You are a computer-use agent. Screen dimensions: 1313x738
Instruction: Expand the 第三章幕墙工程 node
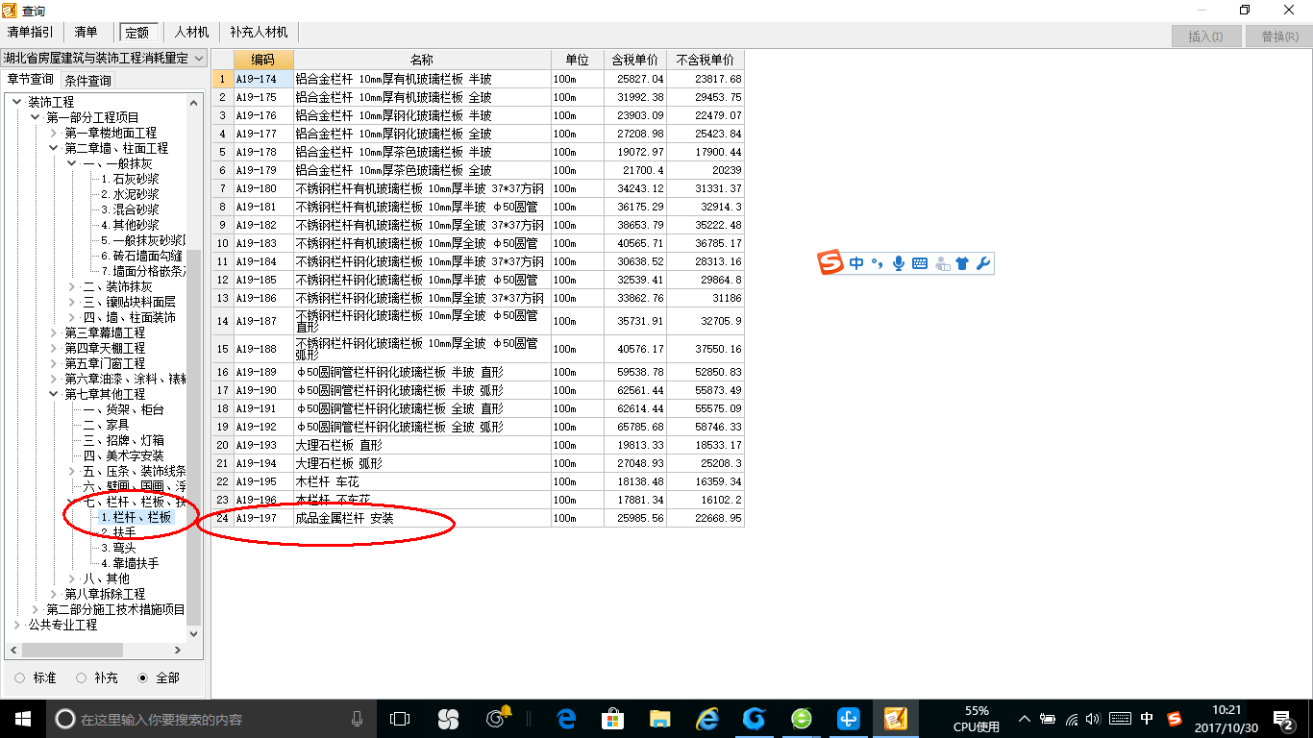pos(54,332)
